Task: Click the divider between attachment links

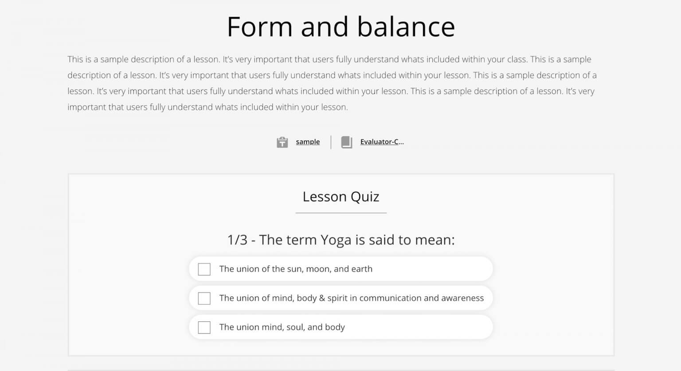Action: [330, 142]
